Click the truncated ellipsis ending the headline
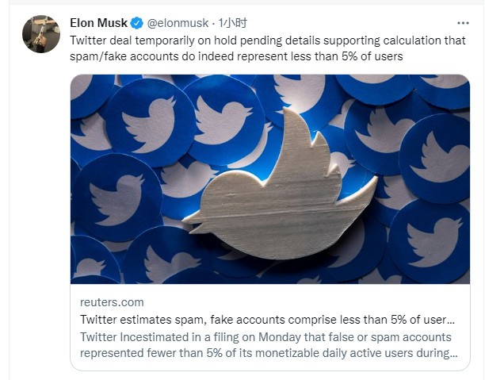 450,319
